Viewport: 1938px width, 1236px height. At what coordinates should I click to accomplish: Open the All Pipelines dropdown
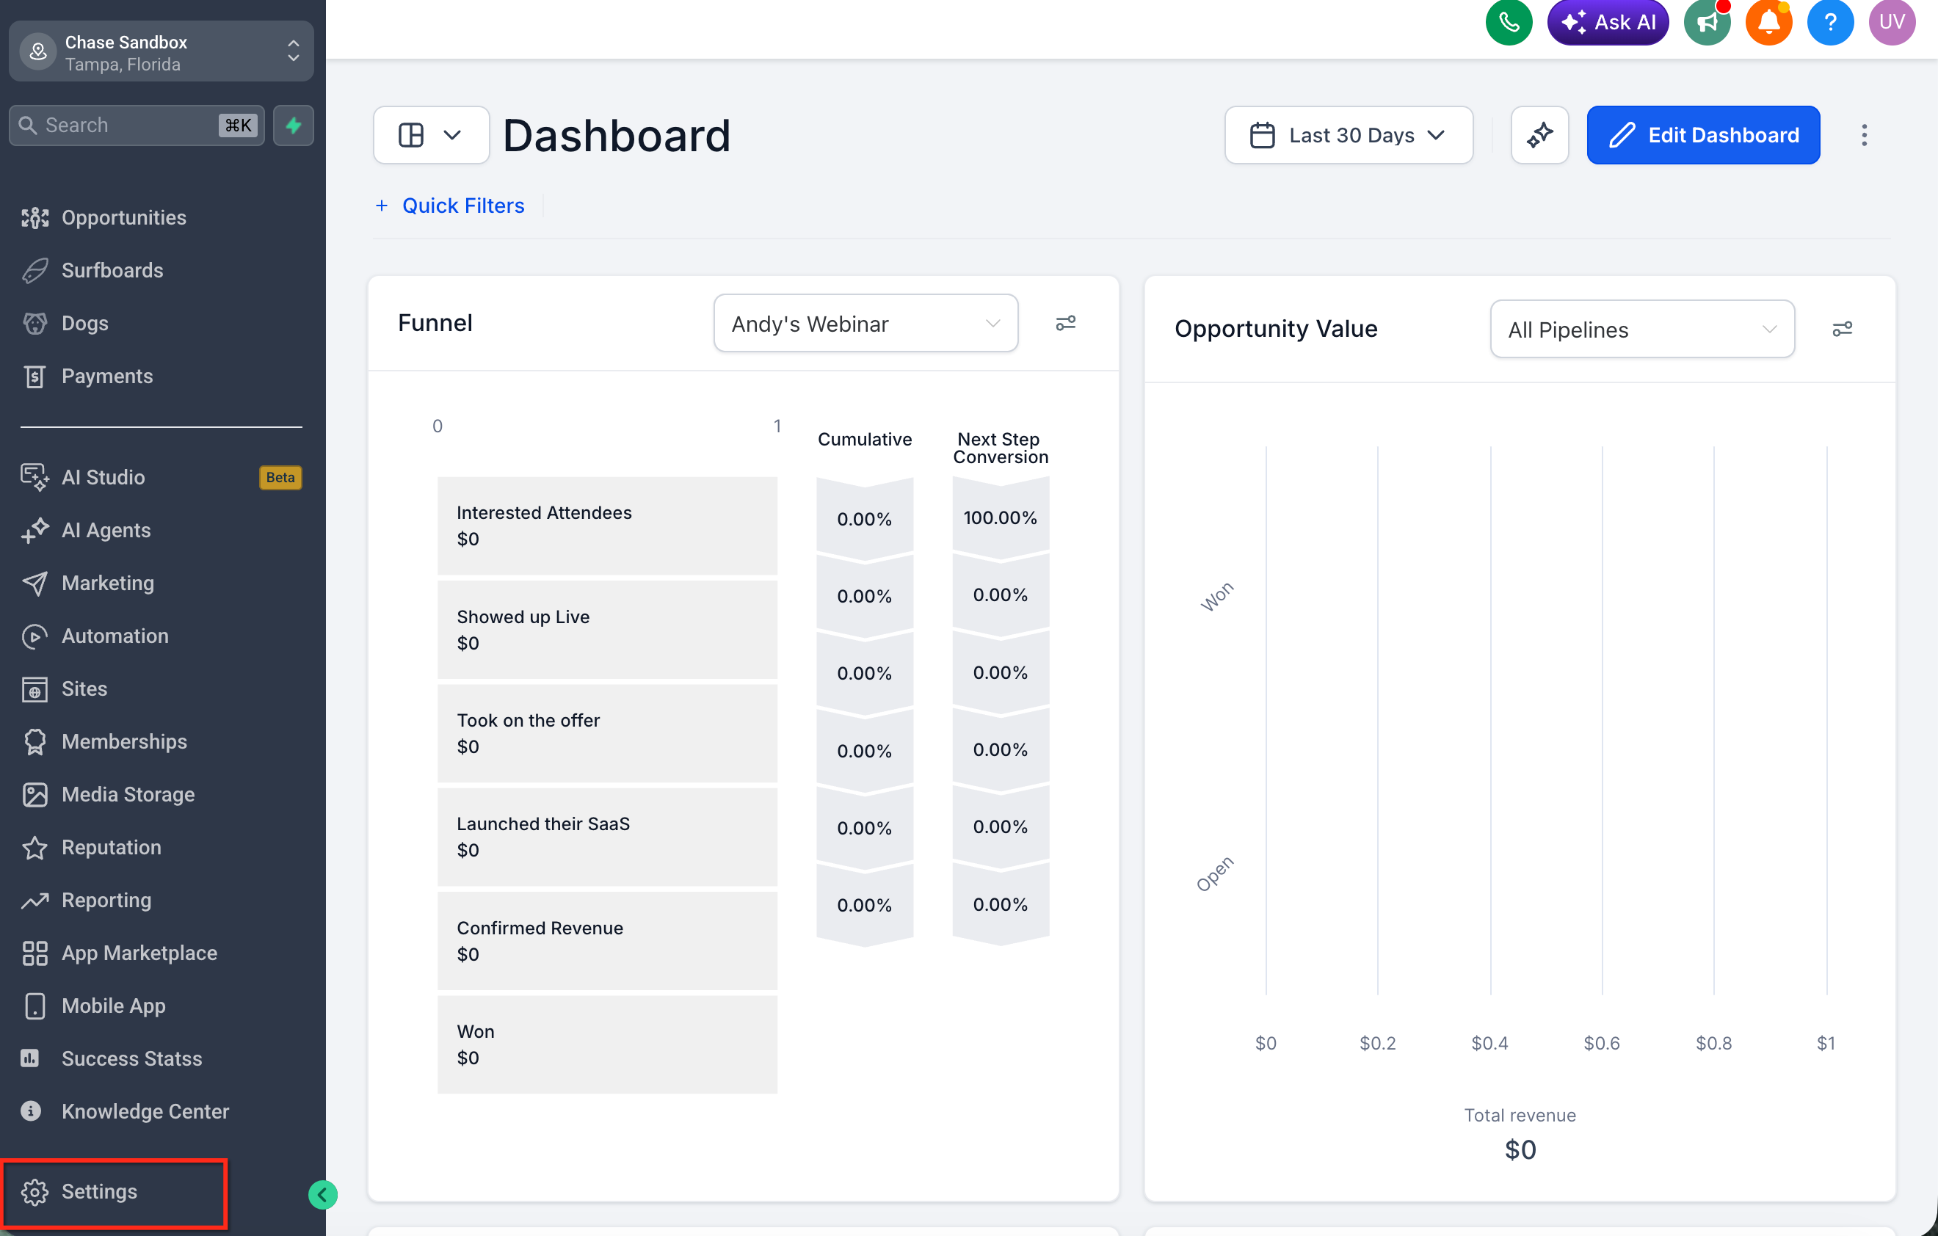pyautogui.click(x=1642, y=329)
